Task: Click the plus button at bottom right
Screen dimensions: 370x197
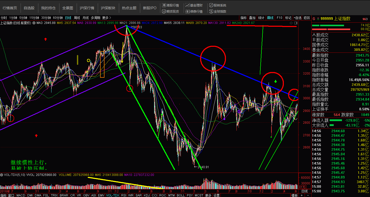Action: [302, 195]
